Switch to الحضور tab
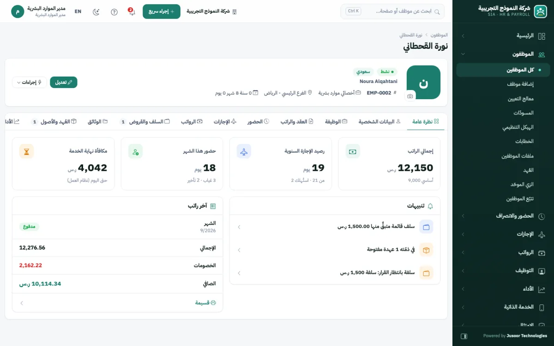 point(259,122)
